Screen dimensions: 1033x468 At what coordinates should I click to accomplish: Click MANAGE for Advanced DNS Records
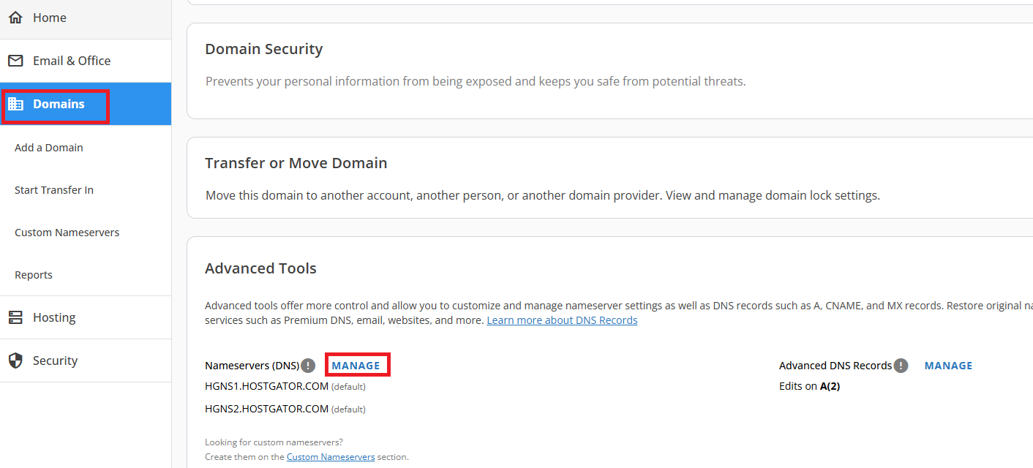pyautogui.click(x=948, y=366)
